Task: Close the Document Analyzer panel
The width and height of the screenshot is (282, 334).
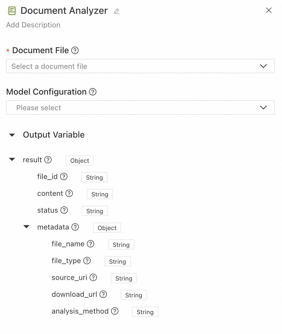Action: pos(269,11)
